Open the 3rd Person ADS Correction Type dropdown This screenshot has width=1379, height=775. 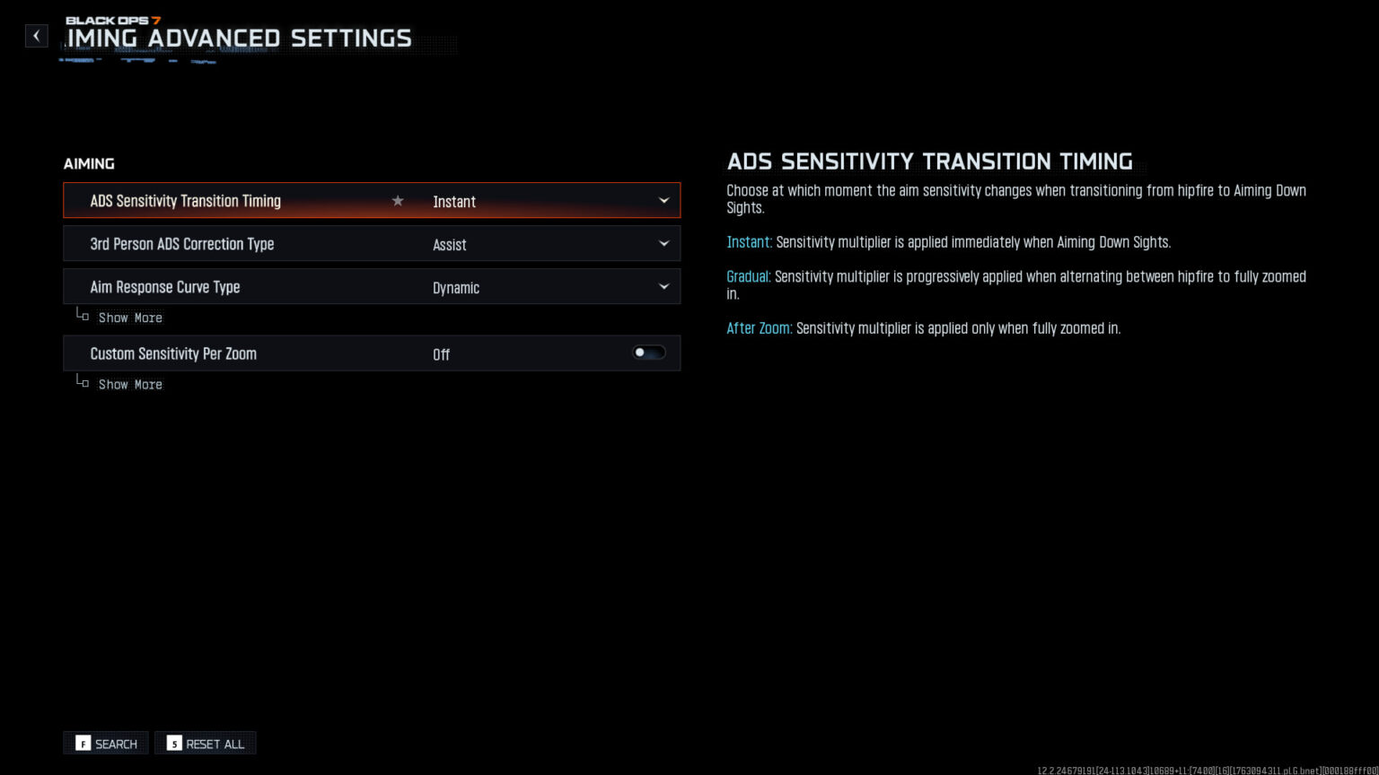[x=551, y=243]
